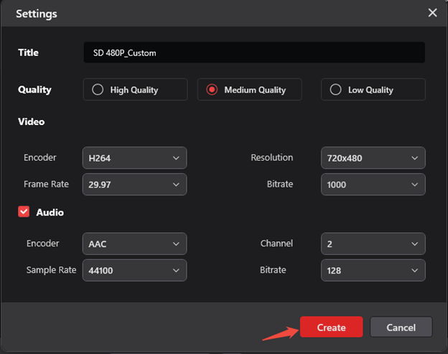Image resolution: width=448 pixels, height=354 pixels.
Task: Click the Settings dialog title text
Action: pos(37,14)
